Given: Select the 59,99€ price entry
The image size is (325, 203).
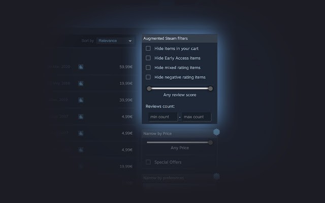Looking at the screenshot, I should coord(126,66).
